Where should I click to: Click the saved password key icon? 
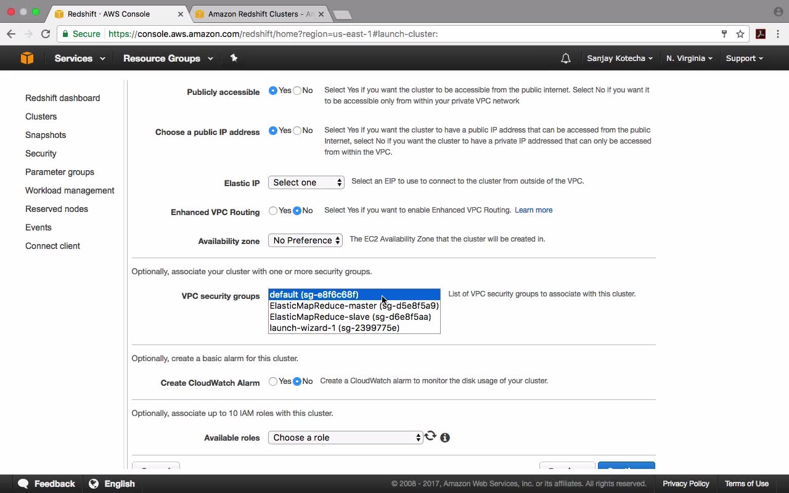tap(724, 34)
